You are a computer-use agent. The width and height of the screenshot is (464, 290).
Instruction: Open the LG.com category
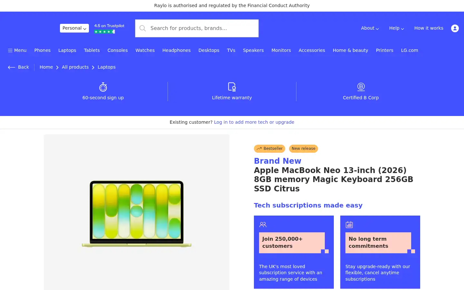coord(410,50)
